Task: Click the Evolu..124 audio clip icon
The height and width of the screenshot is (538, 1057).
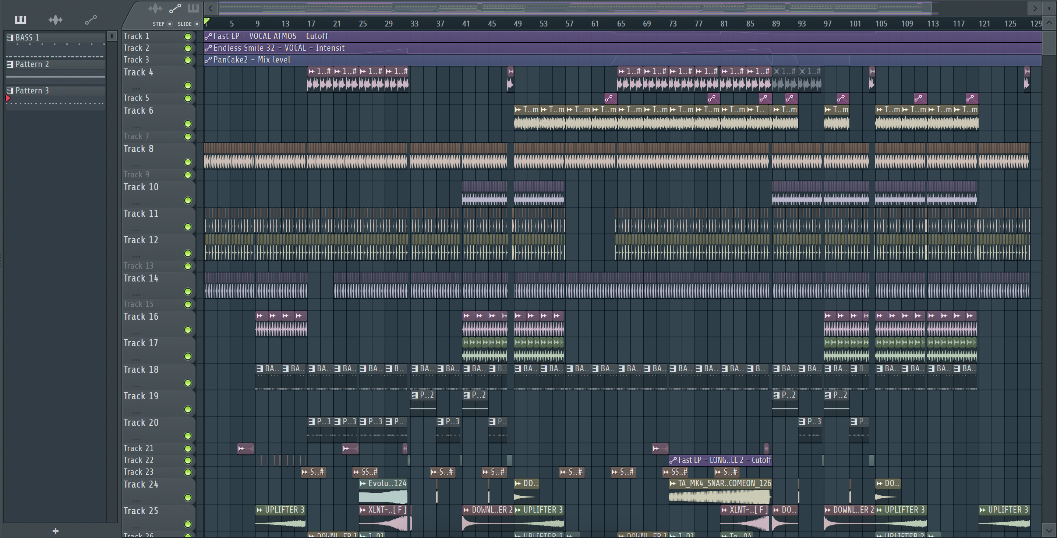Action: 363,484
